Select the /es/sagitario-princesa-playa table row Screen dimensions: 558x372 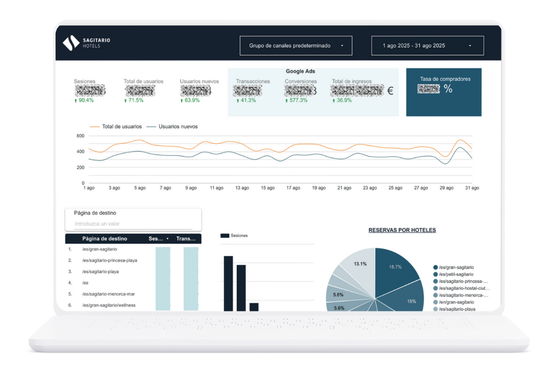click(x=109, y=260)
